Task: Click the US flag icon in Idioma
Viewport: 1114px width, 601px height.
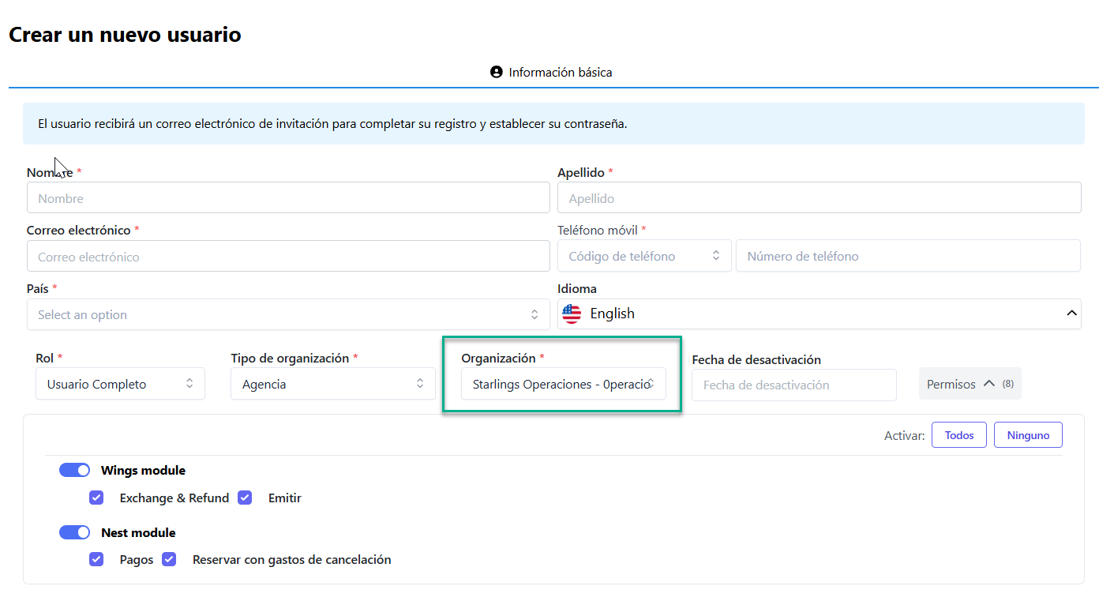Action: point(572,314)
